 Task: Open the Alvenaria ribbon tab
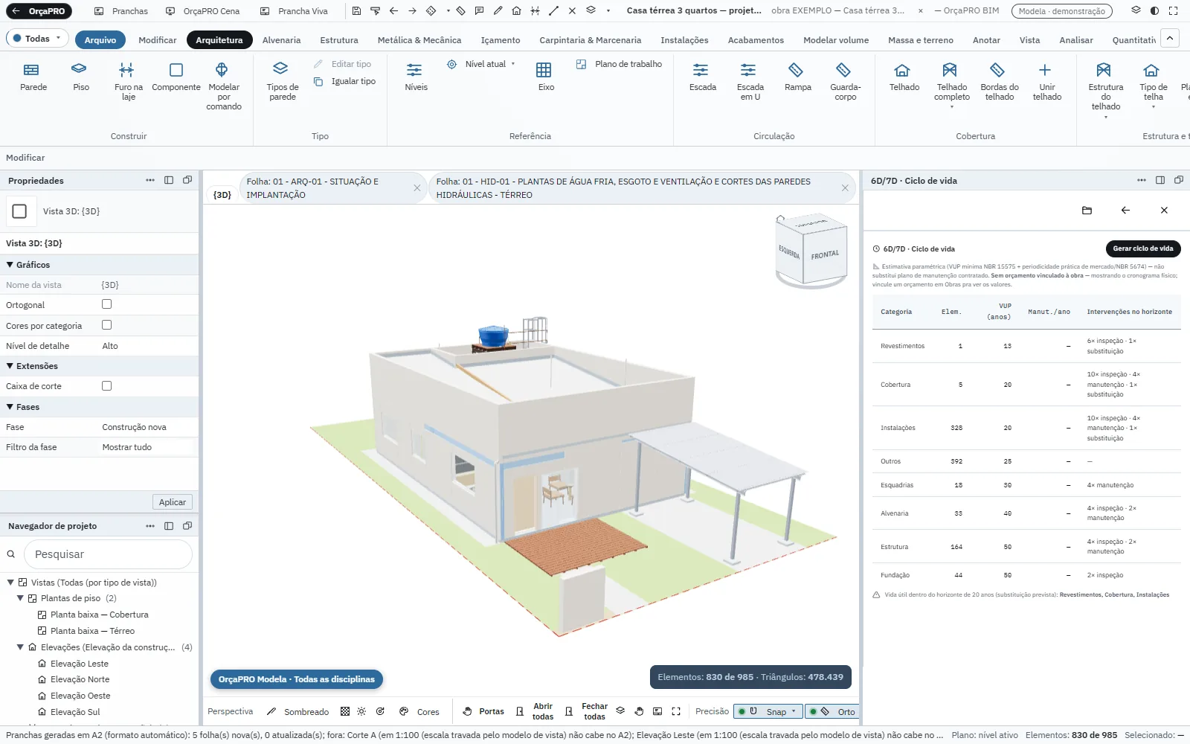point(281,40)
